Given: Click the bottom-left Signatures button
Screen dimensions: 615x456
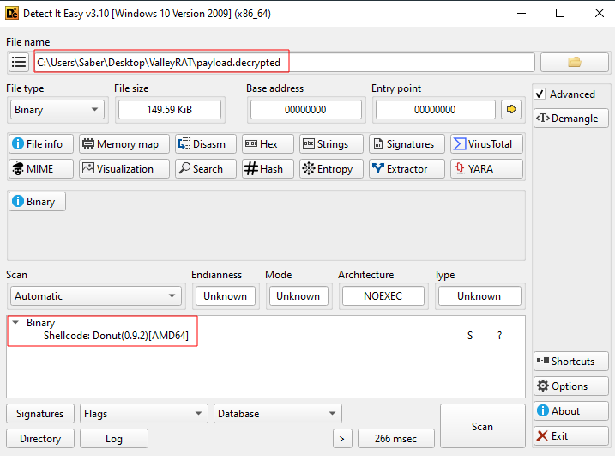Looking at the screenshot, I should 40,414.
